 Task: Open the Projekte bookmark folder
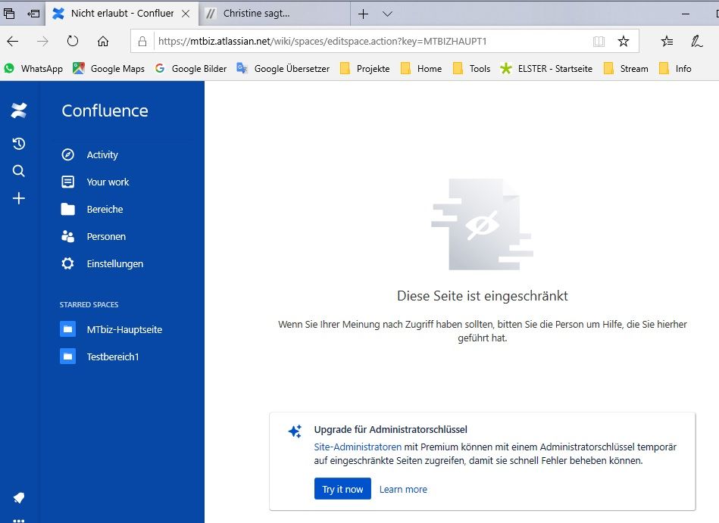pos(365,69)
